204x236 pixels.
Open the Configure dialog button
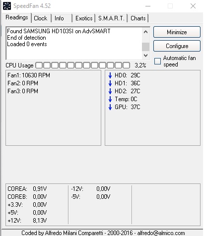click(x=177, y=46)
